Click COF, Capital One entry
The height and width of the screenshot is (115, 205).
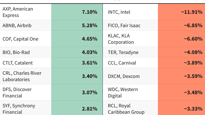pyautogui.click(x=20, y=39)
